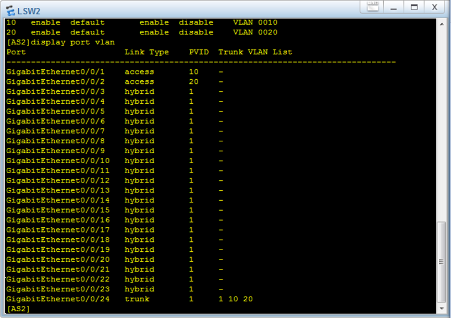Minimize the LSW2 terminal window

click(394, 7)
